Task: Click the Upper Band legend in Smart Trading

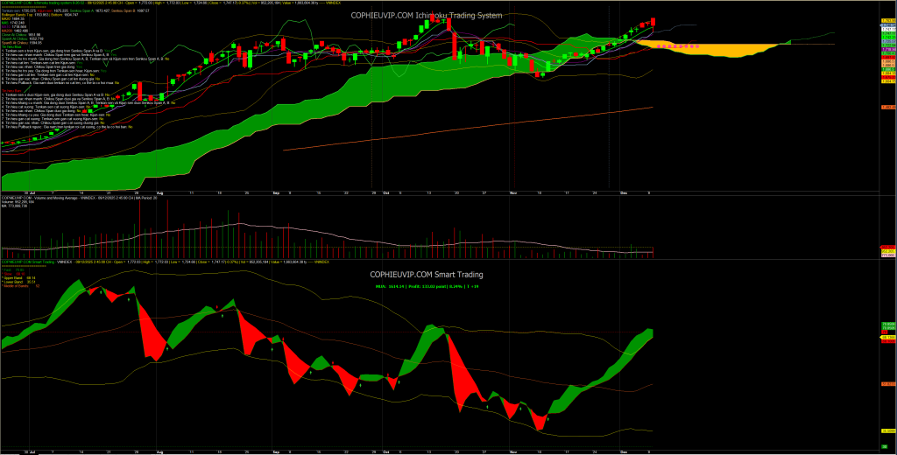Action: click(x=18, y=277)
